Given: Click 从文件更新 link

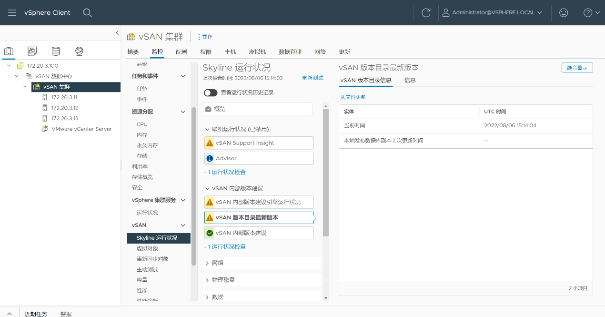Looking at the screenshot, I should pyautogui.click(x=353, y=97).
